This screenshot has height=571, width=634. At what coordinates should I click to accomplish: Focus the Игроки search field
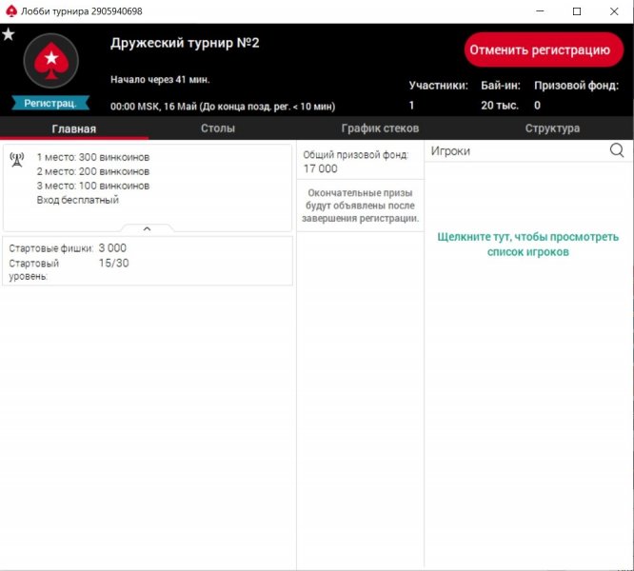(514, 150)
